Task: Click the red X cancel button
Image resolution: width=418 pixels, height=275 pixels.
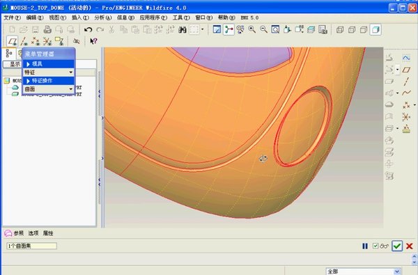Action: pos(410,246)
